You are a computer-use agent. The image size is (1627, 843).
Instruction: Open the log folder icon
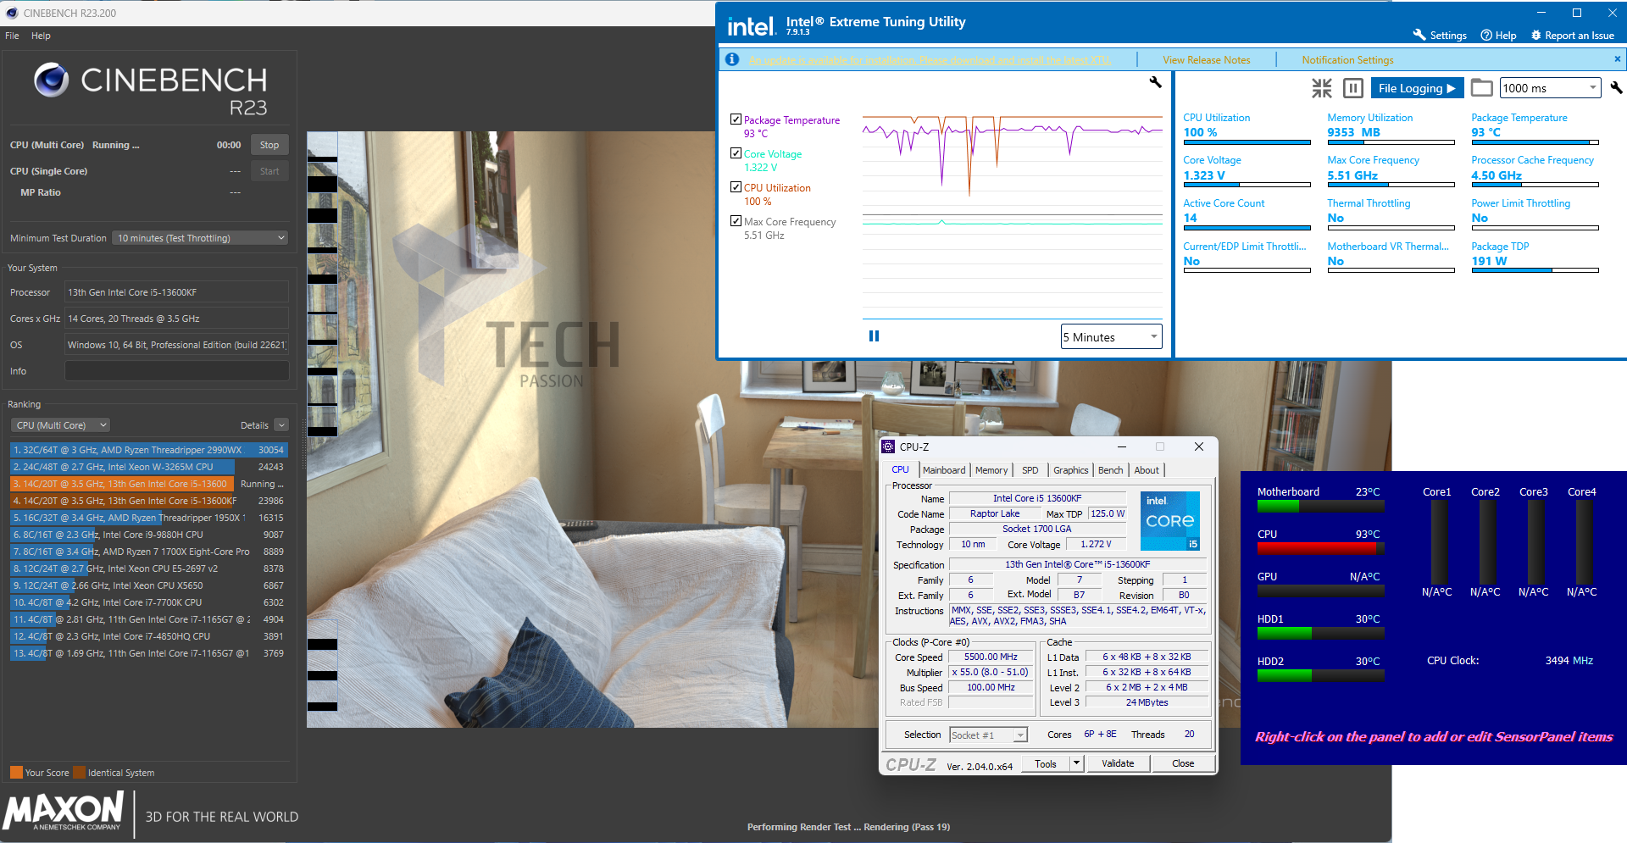coord(1481,88)
